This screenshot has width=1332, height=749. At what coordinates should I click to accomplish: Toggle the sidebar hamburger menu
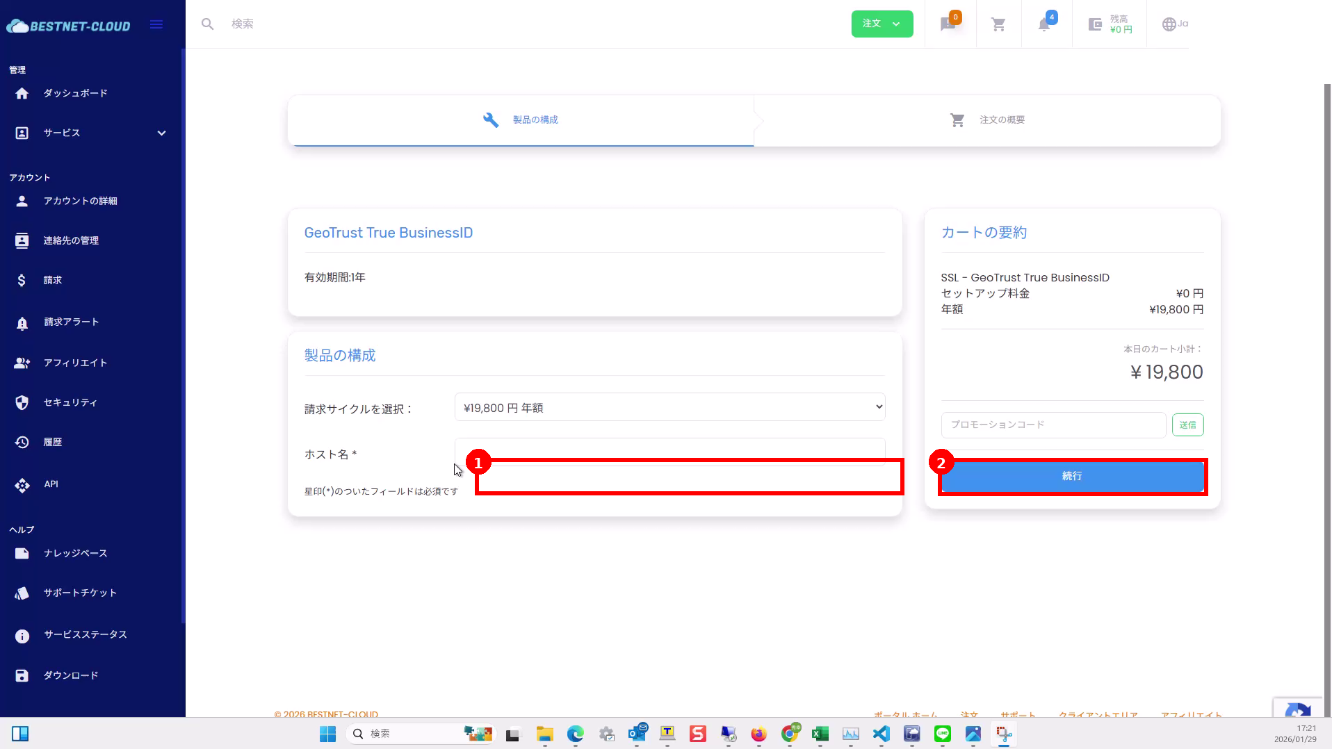click(x=156, y=25)
